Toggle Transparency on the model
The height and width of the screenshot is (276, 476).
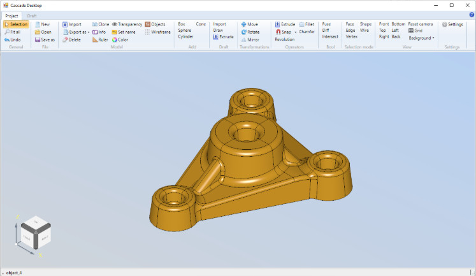[x=127, y=24]
